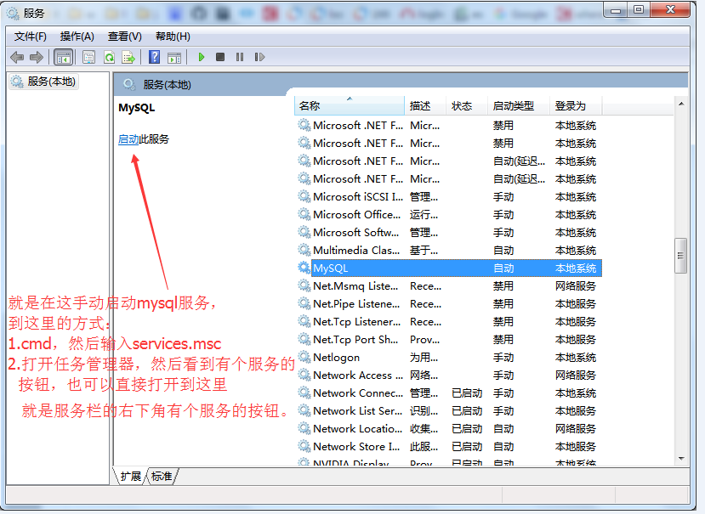This screenshot has width=705, height=514.
Task: Click gear icon beside Network Store I... service
Action: (304, 446)
